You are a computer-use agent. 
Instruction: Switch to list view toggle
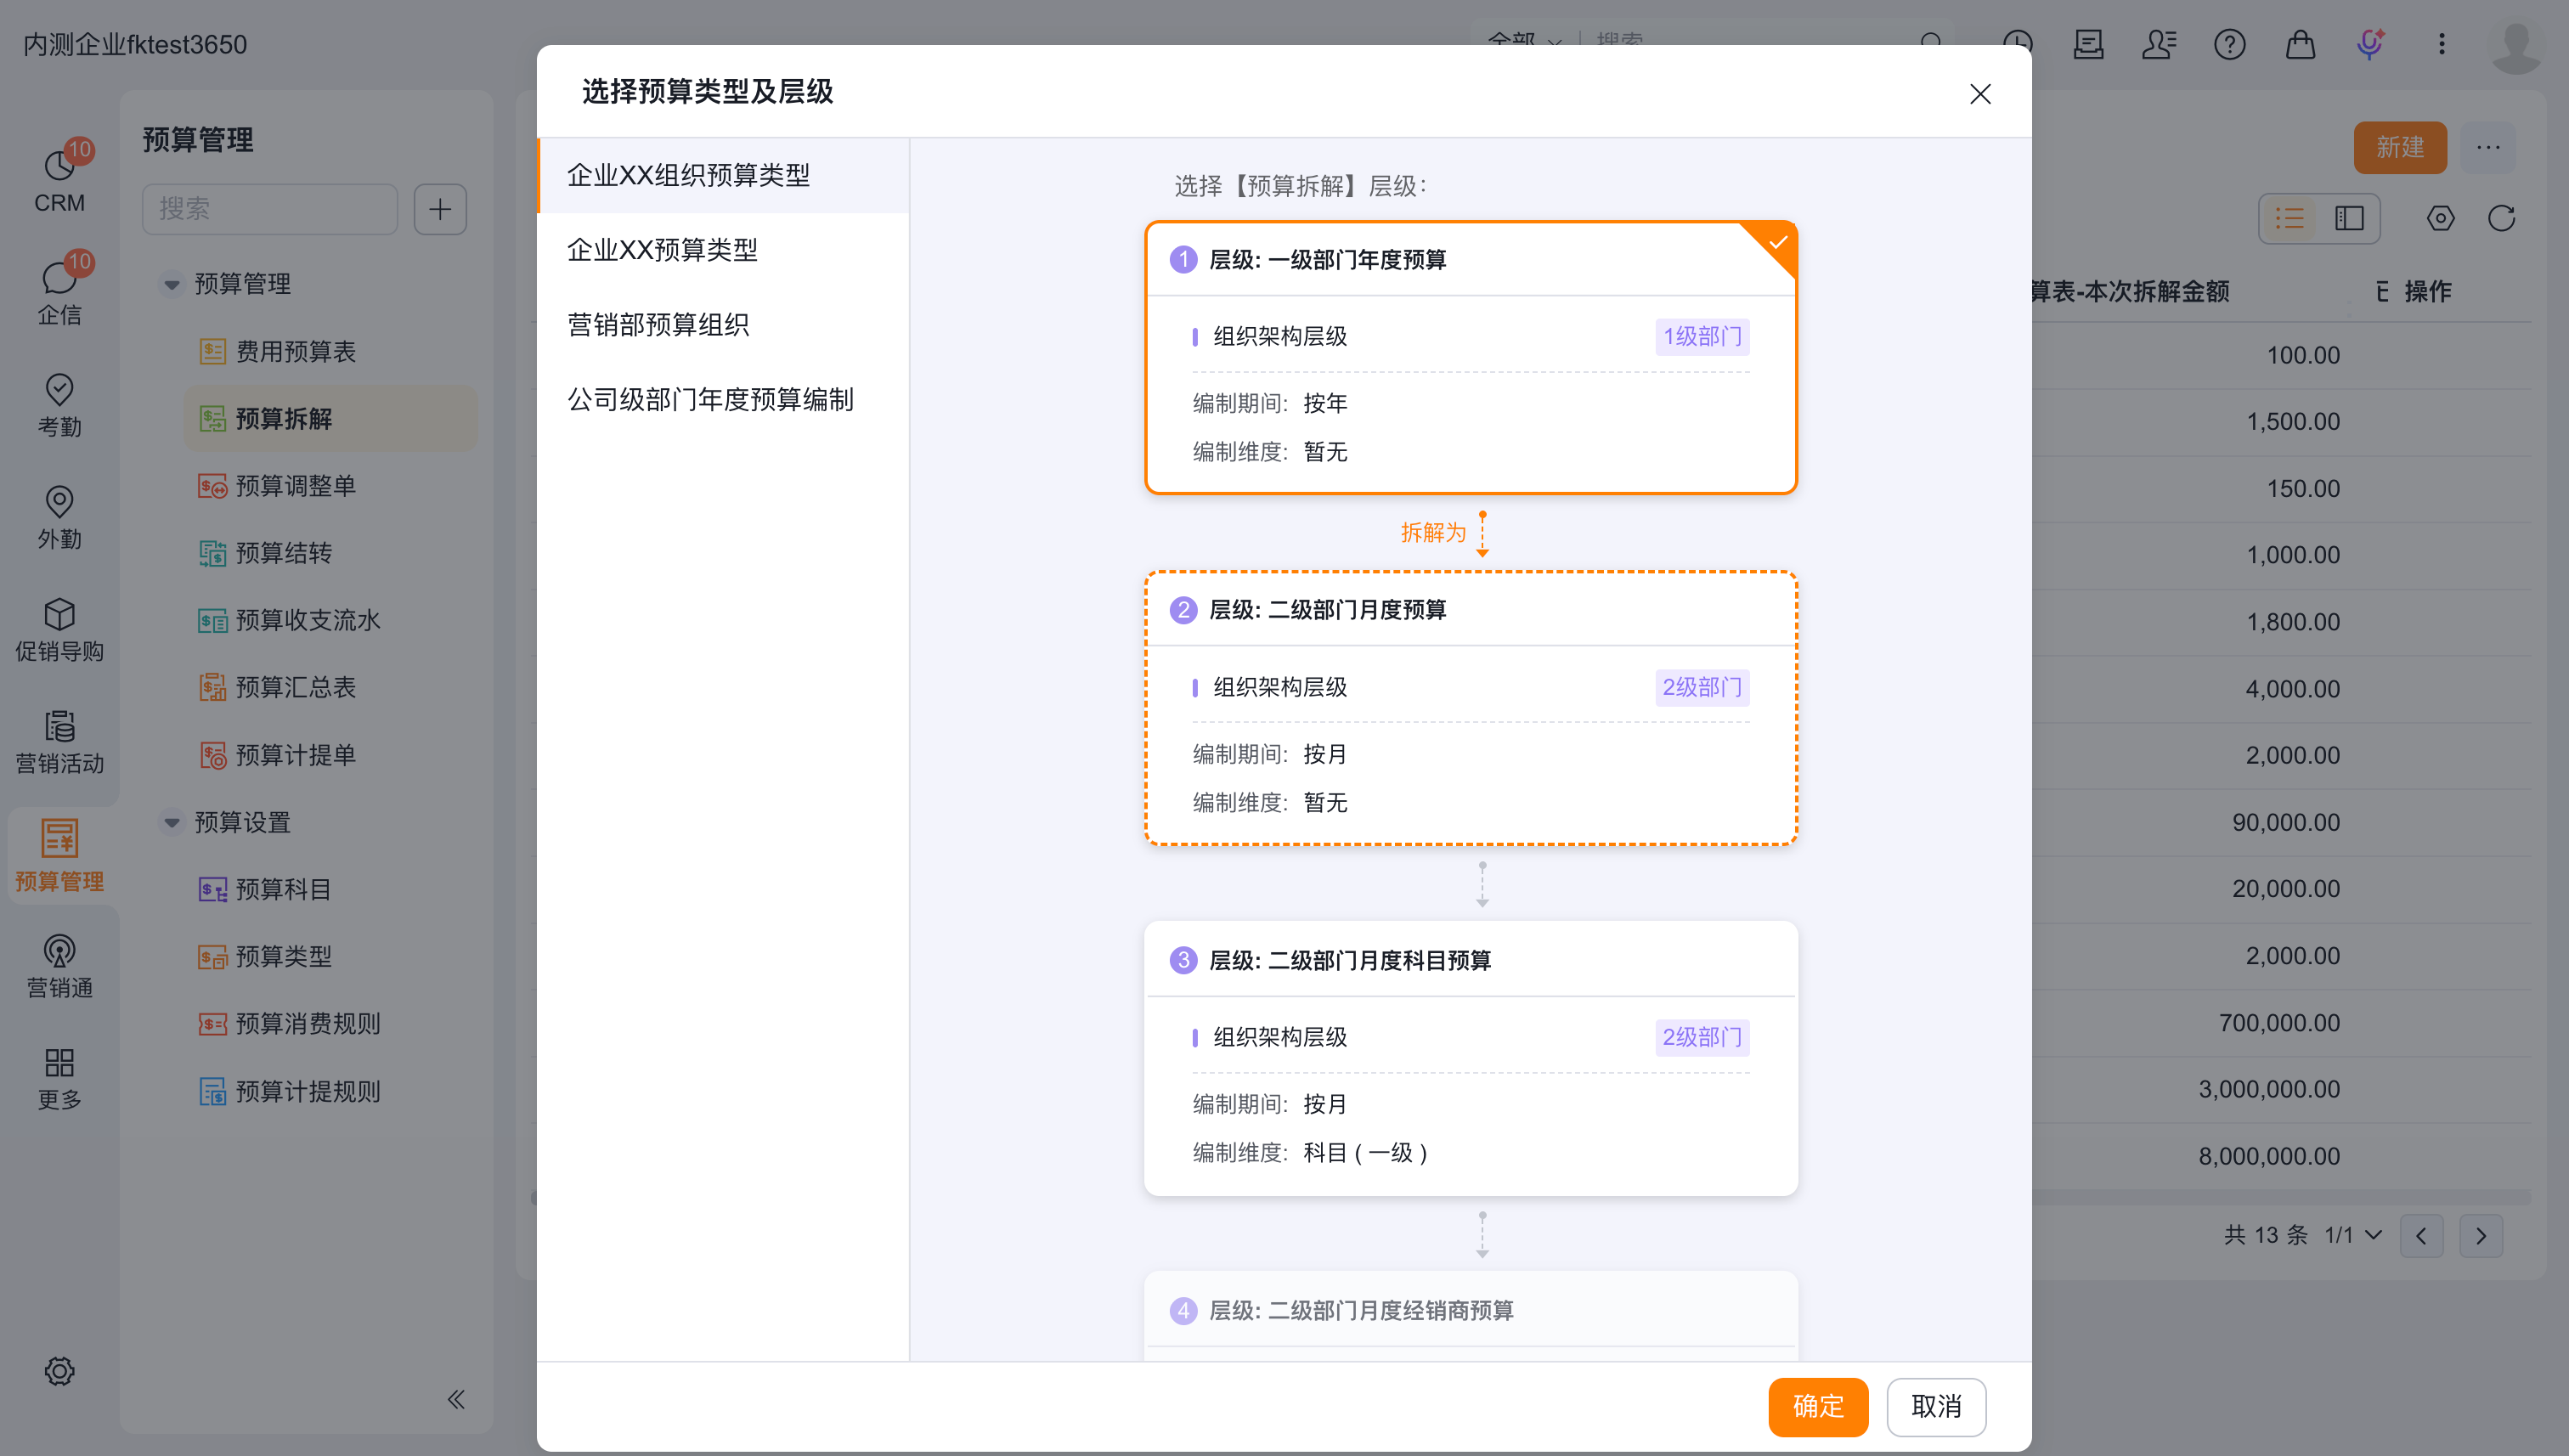pos(2289,218)
